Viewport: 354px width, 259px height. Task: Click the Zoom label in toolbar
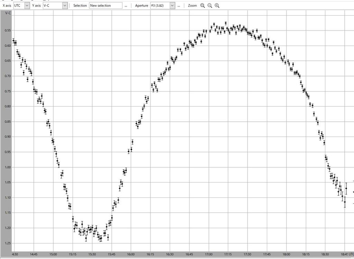192,6
